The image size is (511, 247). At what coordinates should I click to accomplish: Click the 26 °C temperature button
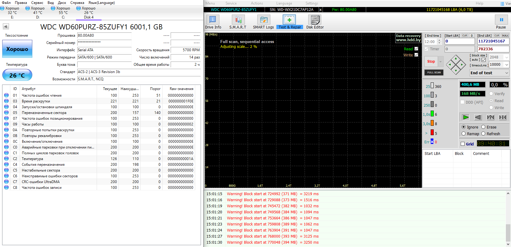17,75
